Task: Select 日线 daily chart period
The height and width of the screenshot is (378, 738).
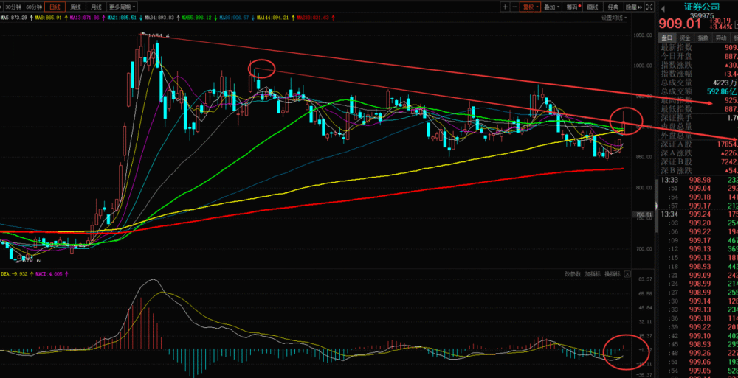Action: pyautogui.click(x=55, y=7)
